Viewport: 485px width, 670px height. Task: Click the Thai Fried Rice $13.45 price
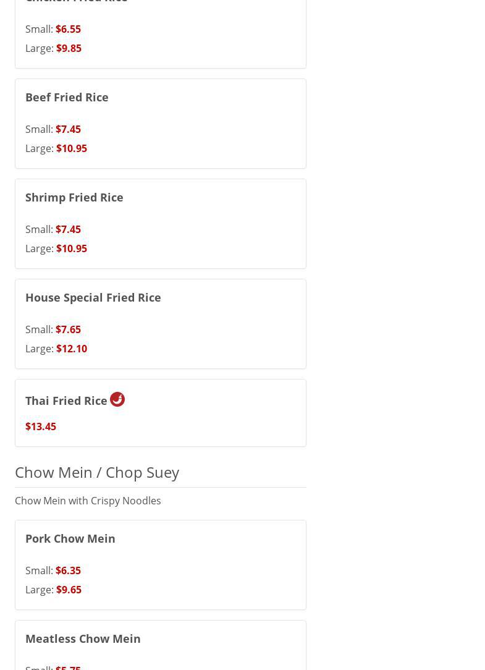(x=41, y=426)
